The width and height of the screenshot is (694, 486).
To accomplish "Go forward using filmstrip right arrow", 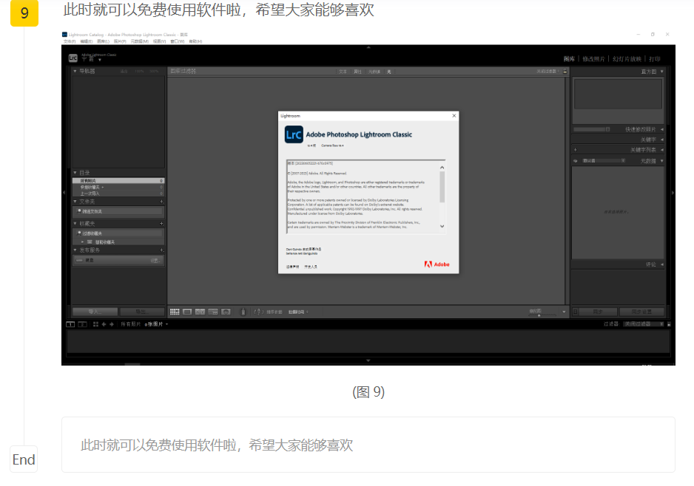I will pyautogui.click(x=112, y=324).
